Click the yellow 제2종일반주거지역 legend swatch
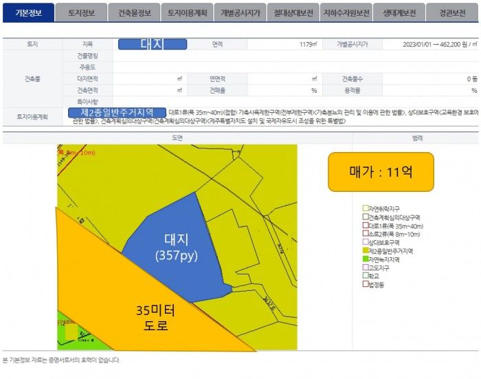Screen dimensions: 481x379 [366, 251]
